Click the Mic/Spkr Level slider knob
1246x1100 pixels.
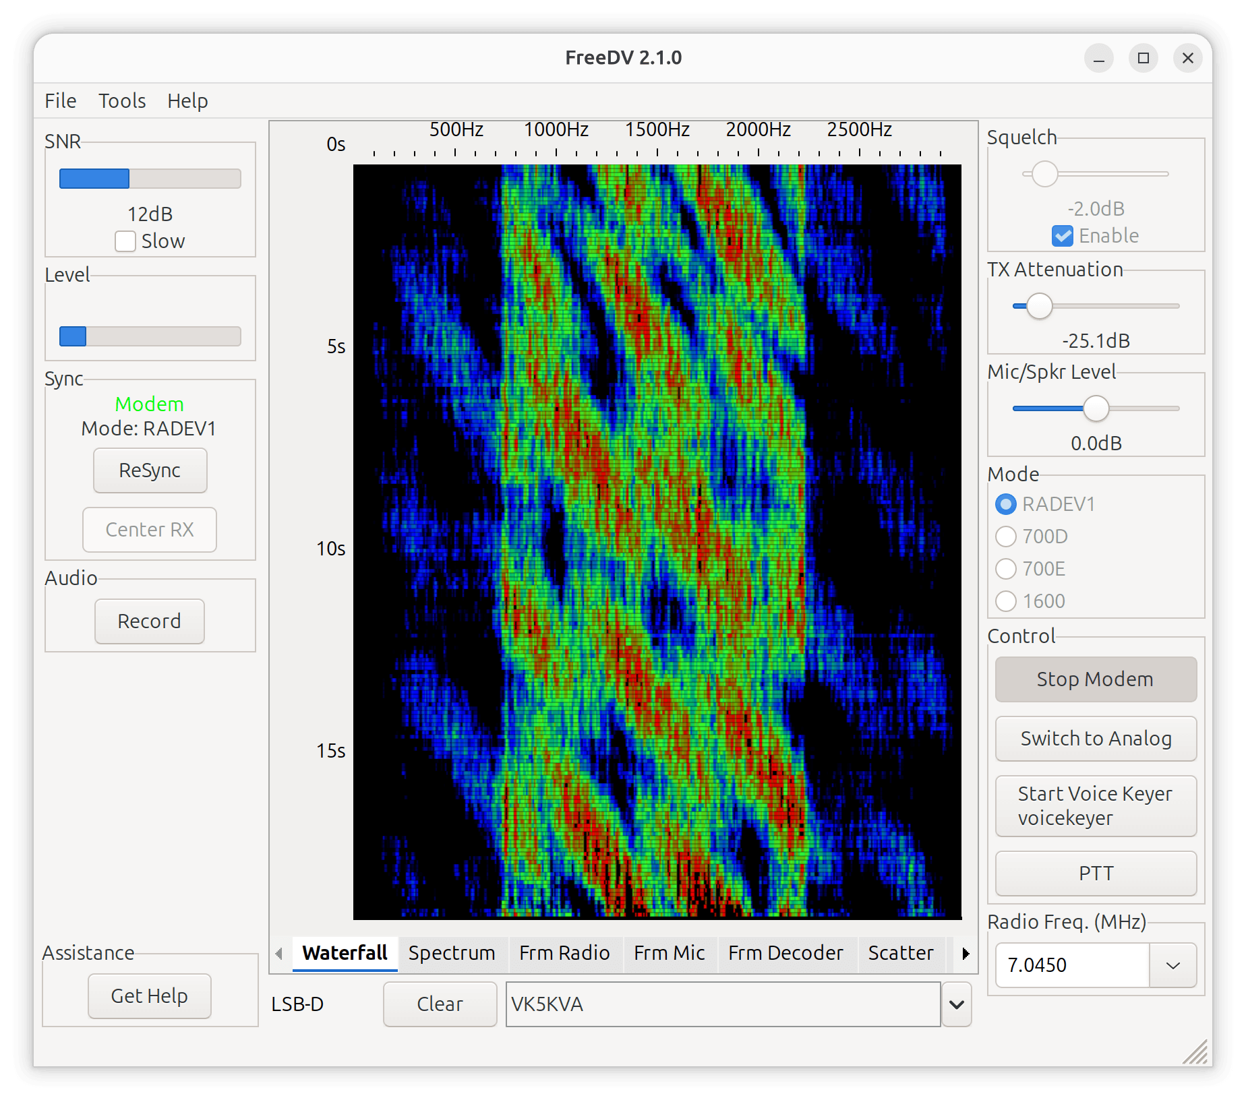pos(1096,408)
